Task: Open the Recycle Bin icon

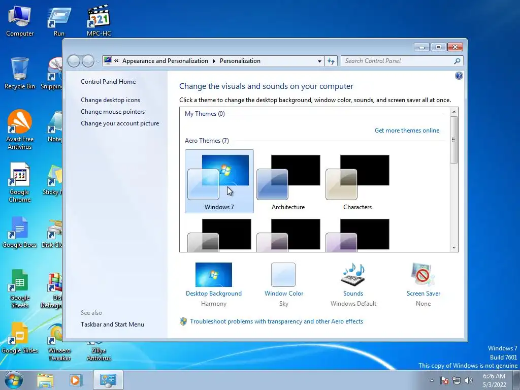Action: [x=20, y=74]
